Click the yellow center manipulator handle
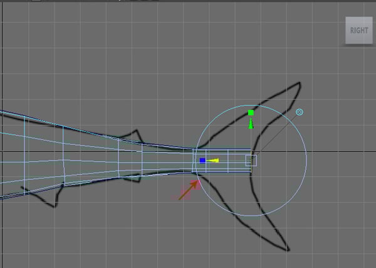The image size is (376, 268). pos(213,161)
